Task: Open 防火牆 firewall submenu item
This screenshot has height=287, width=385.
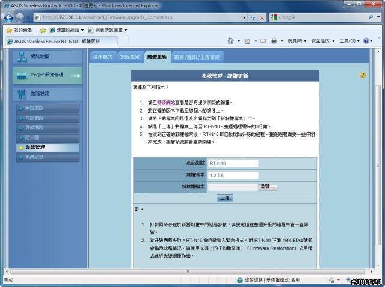Action: pos(48,138)
